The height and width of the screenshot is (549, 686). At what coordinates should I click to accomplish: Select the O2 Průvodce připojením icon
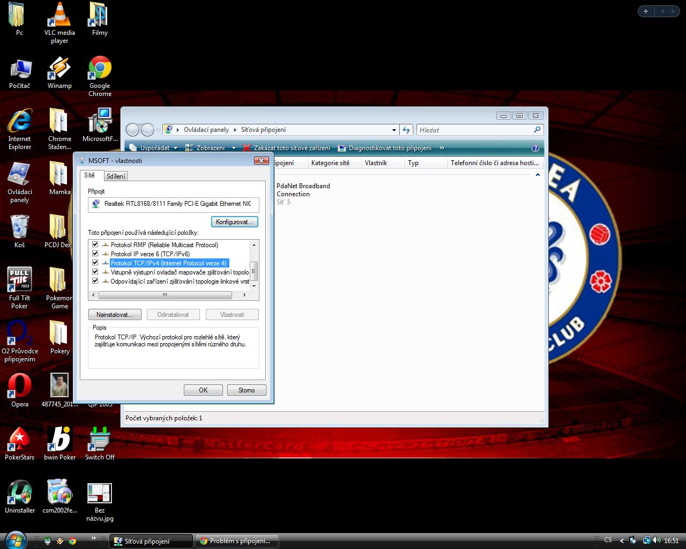pos(20,341)
